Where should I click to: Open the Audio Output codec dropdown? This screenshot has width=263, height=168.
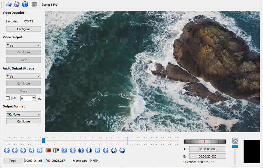(x=23, y=76)
